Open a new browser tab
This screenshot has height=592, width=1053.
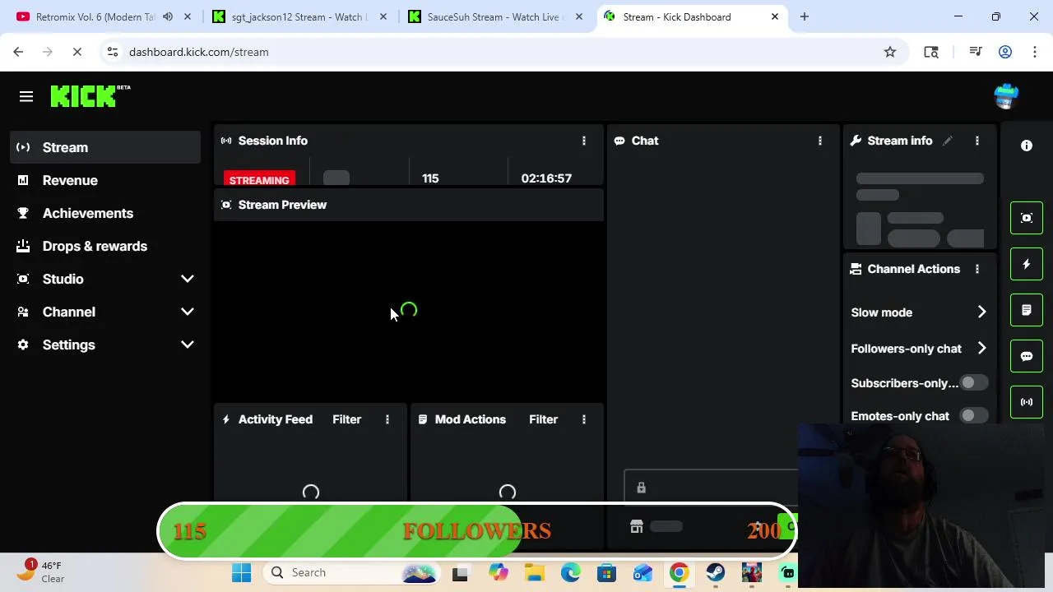[805, 16]
